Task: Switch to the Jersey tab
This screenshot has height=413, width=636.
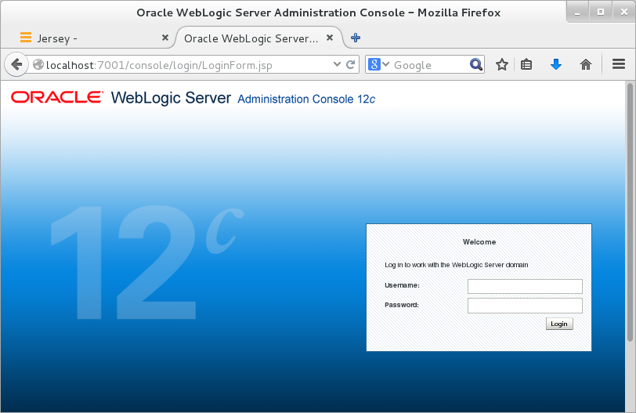Action: click(93, 38)
